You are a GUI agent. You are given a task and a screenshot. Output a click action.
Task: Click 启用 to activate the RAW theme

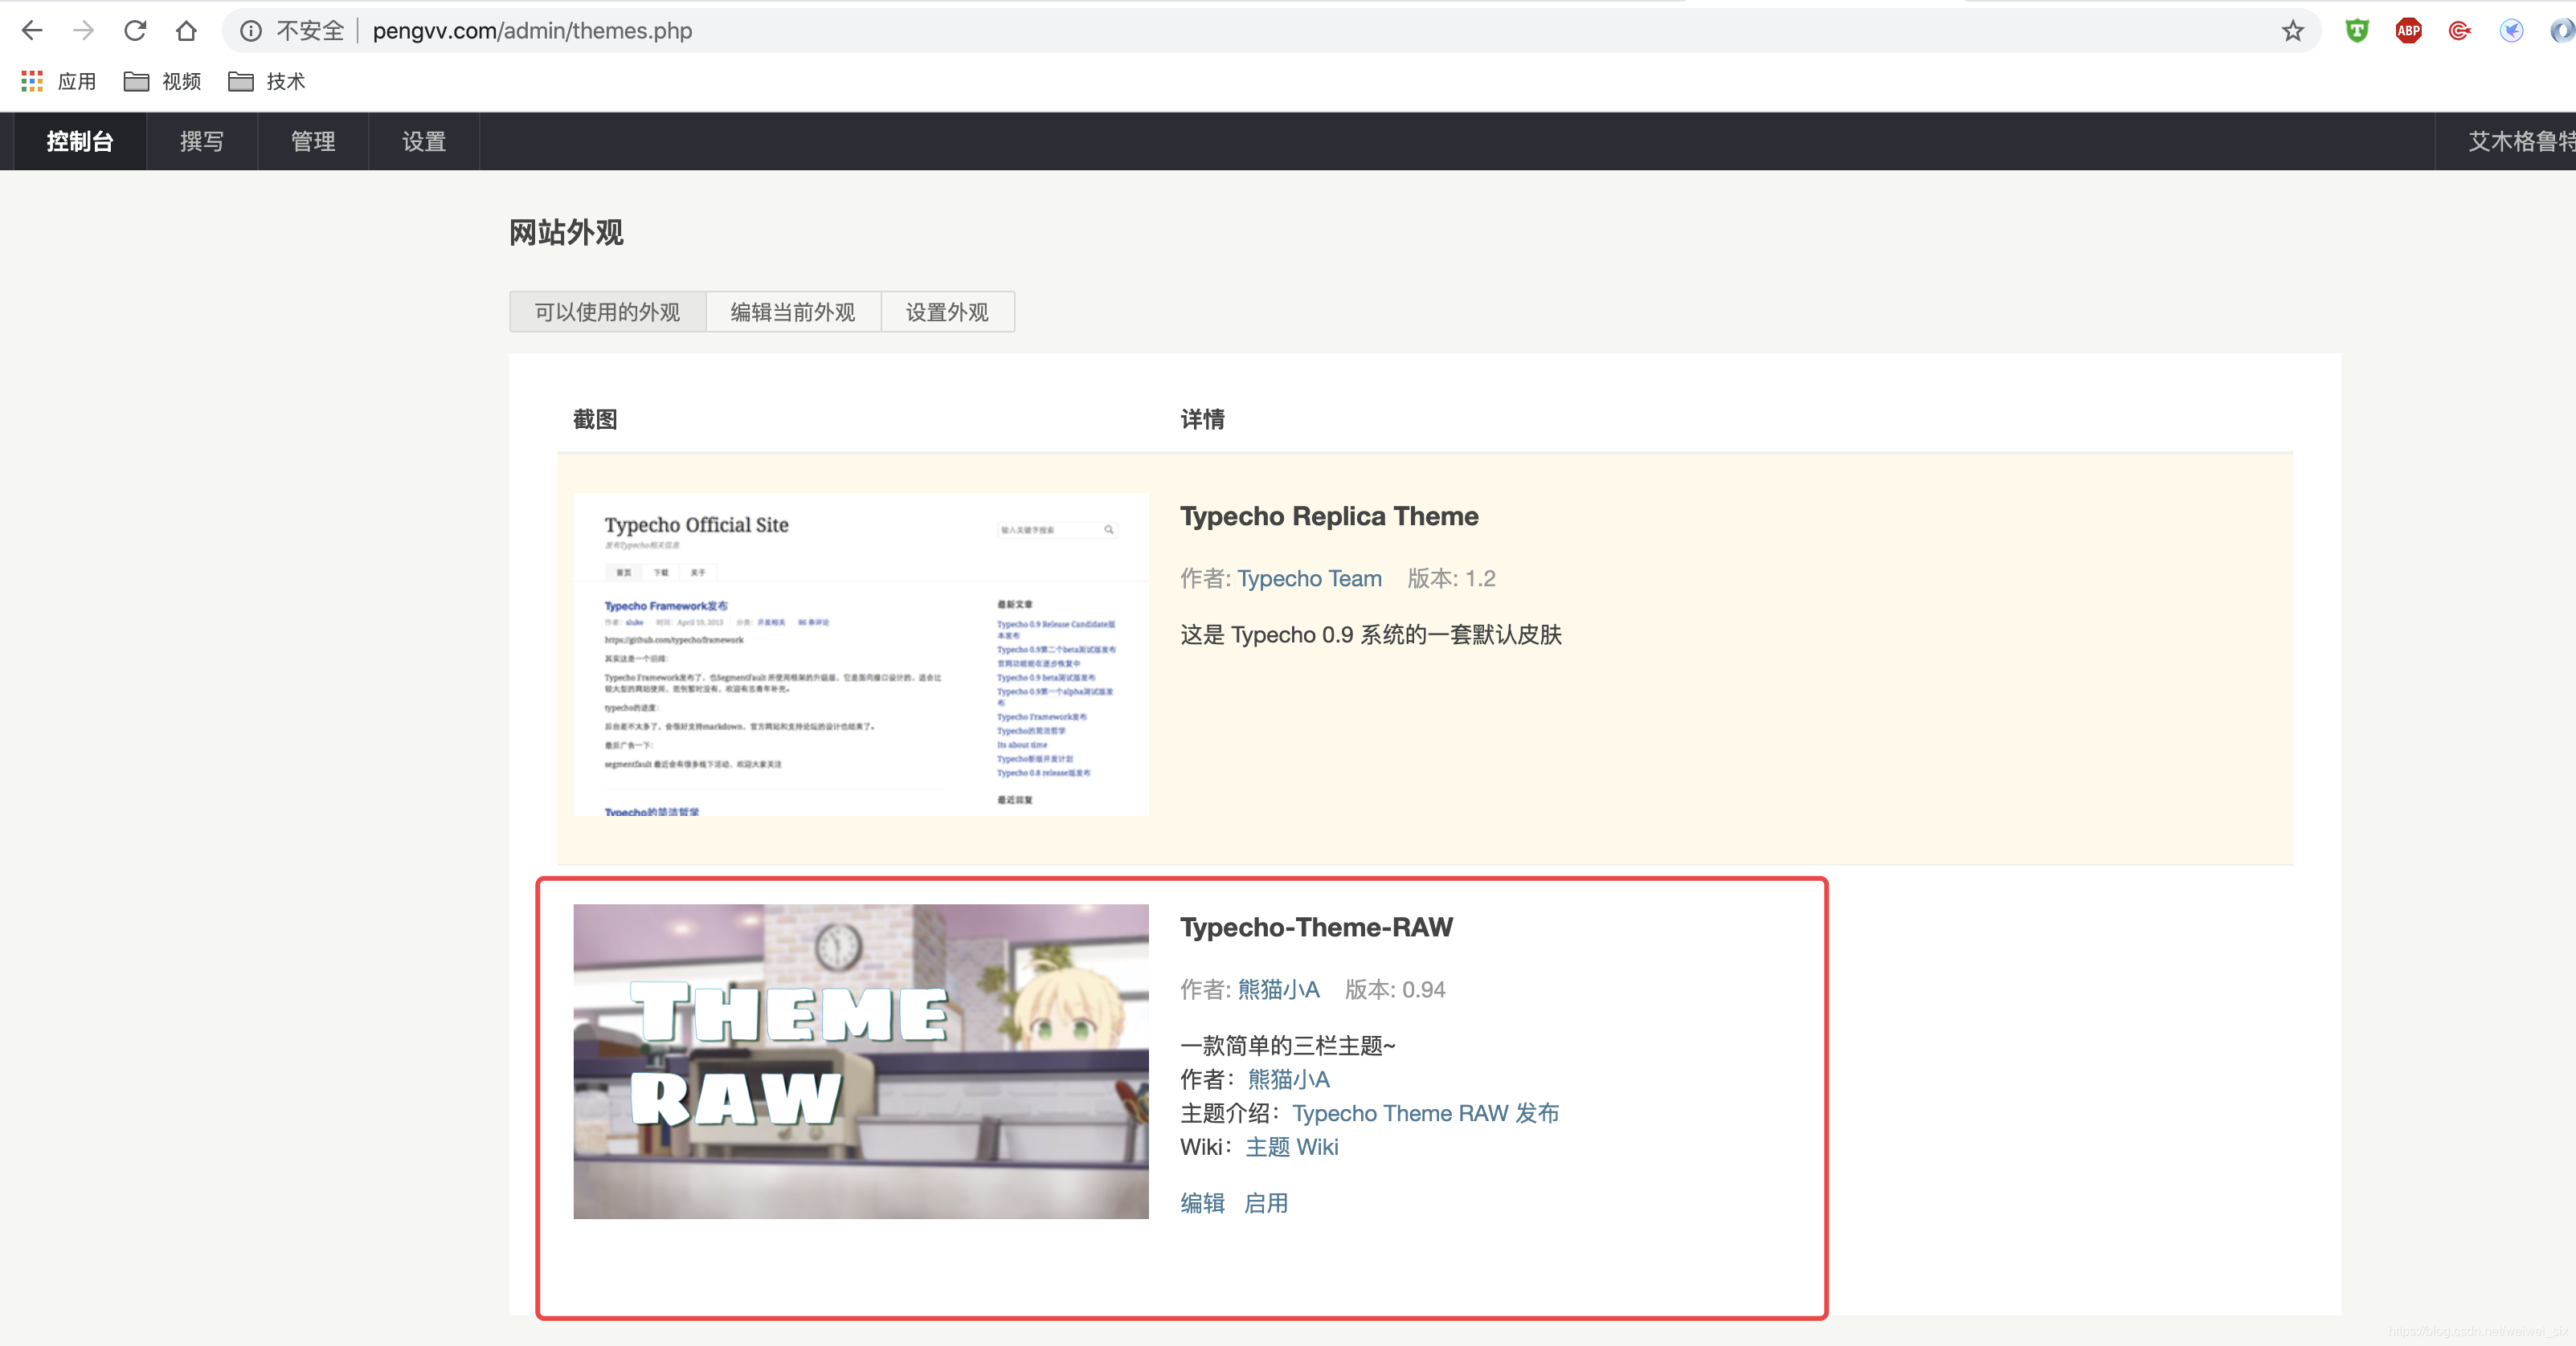(1265, 1203)
